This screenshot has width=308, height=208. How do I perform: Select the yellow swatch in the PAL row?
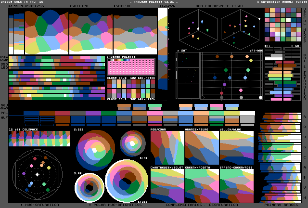(x=232, y=113)
